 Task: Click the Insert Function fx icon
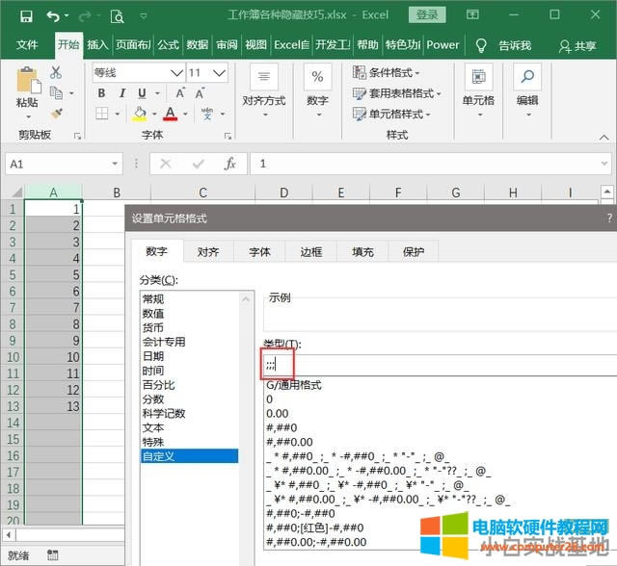point(229,165)
